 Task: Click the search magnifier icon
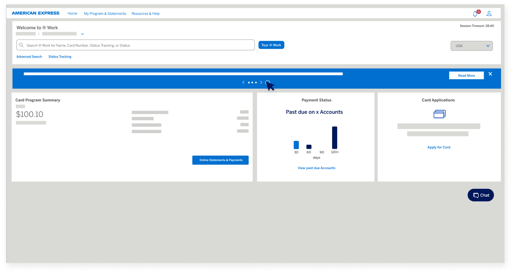coord(21,45)
